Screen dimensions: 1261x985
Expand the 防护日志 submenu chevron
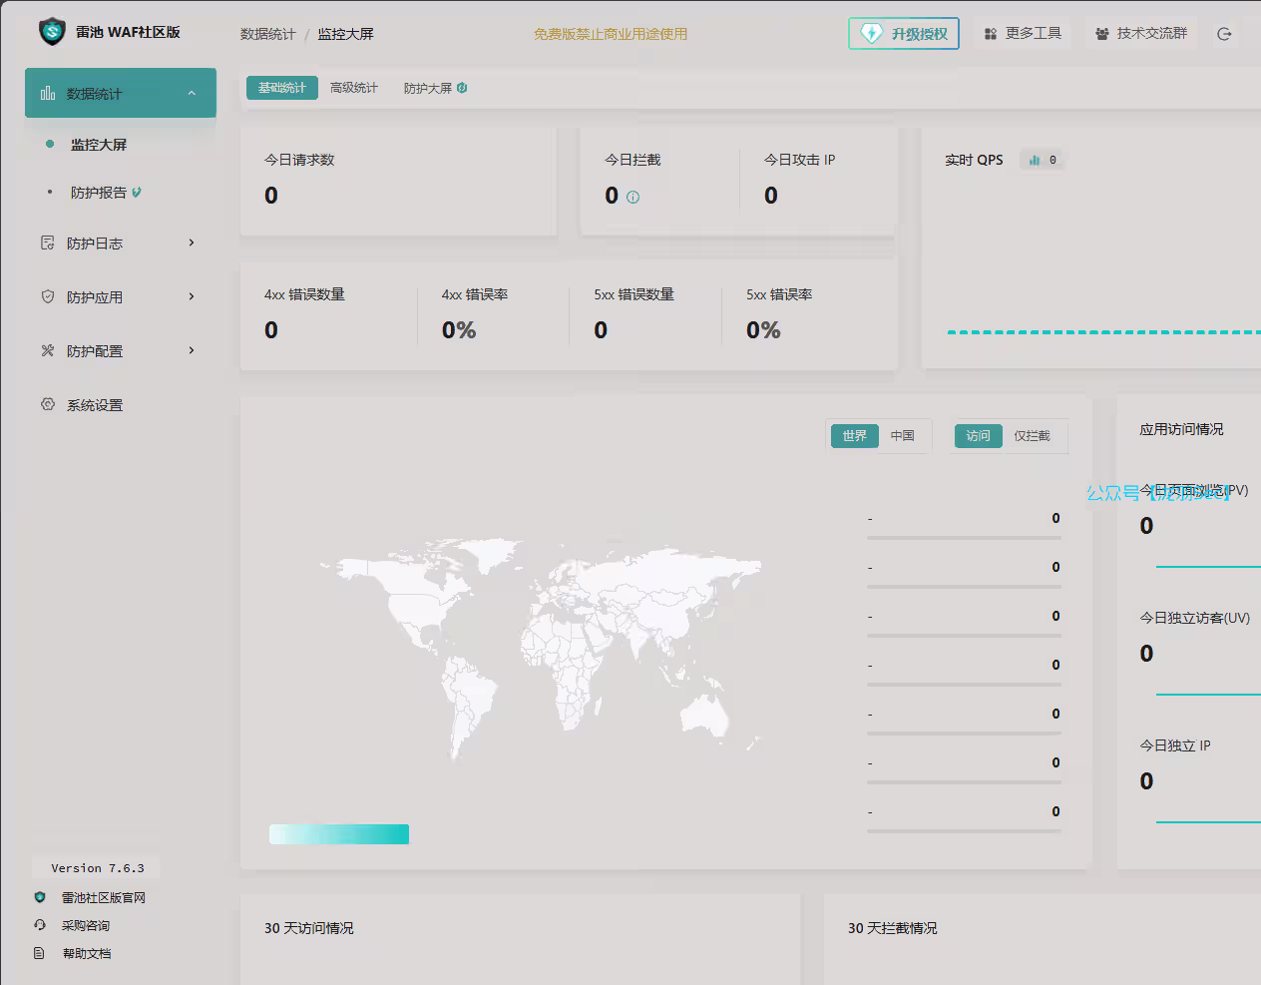(192, 243)
